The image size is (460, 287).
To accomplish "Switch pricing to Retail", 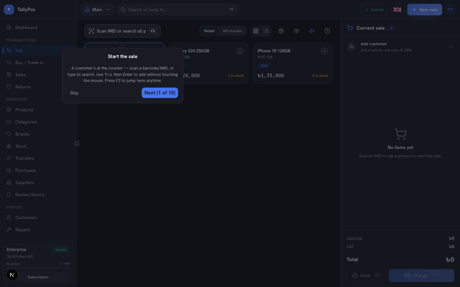I will coord(209,31).
